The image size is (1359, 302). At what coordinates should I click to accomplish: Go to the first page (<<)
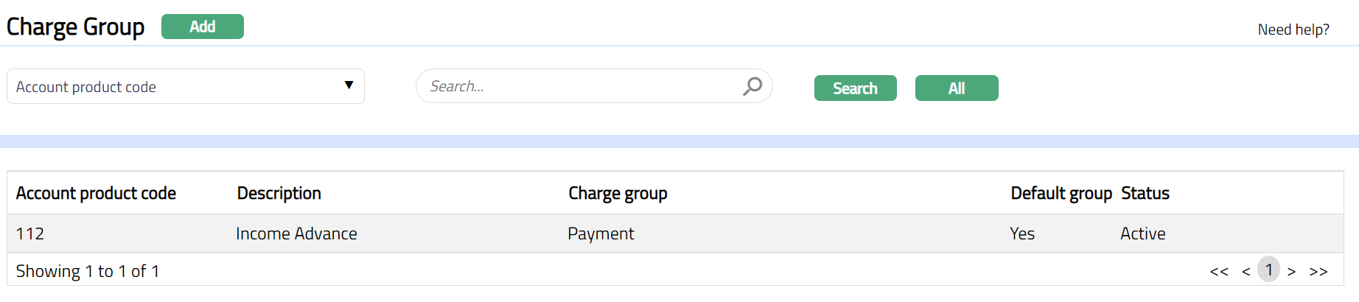1219,271
